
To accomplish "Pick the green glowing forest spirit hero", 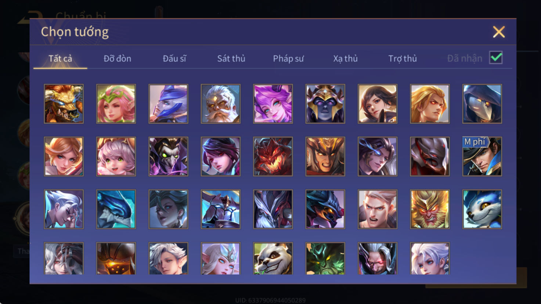I will 325,259.
